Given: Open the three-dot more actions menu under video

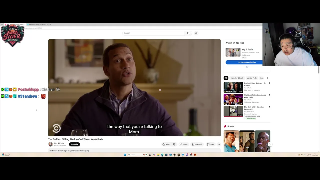Looking at the screenshot, I should coord(219,144).
